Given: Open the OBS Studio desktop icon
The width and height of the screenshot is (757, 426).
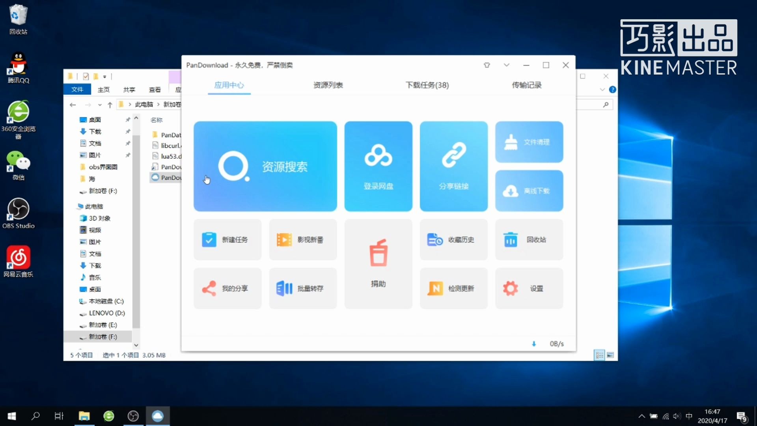Looking at the screenshot, I should pos(18,213).
